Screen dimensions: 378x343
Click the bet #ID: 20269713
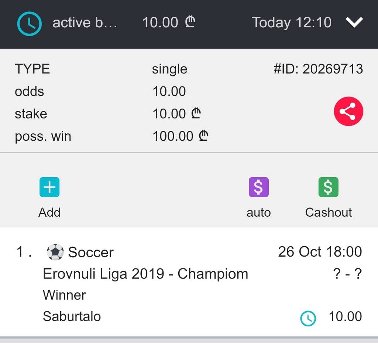click(318, 69)
